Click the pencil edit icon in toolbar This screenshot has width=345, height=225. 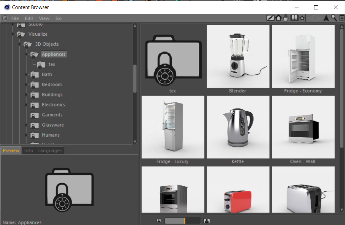(270, 18)
